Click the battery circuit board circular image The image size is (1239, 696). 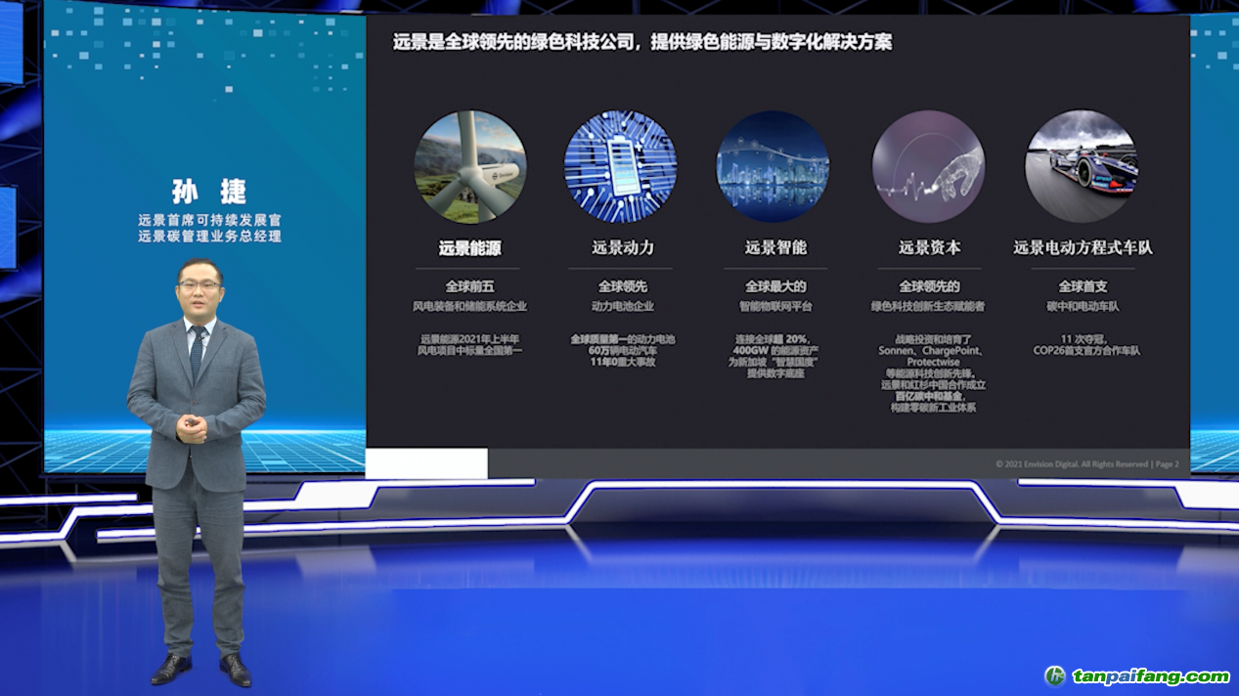coord(621,167)
